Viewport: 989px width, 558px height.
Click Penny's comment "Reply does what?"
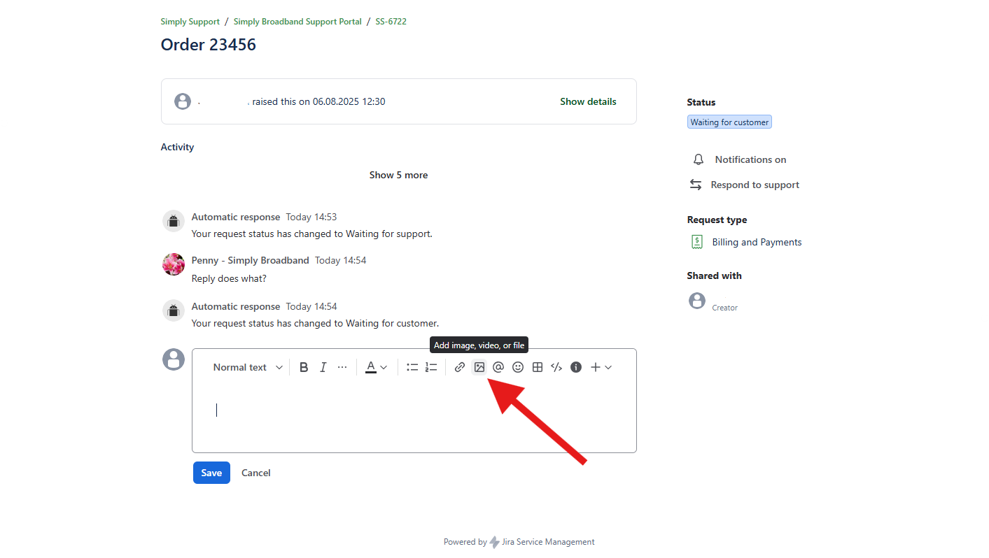point(229,278)
